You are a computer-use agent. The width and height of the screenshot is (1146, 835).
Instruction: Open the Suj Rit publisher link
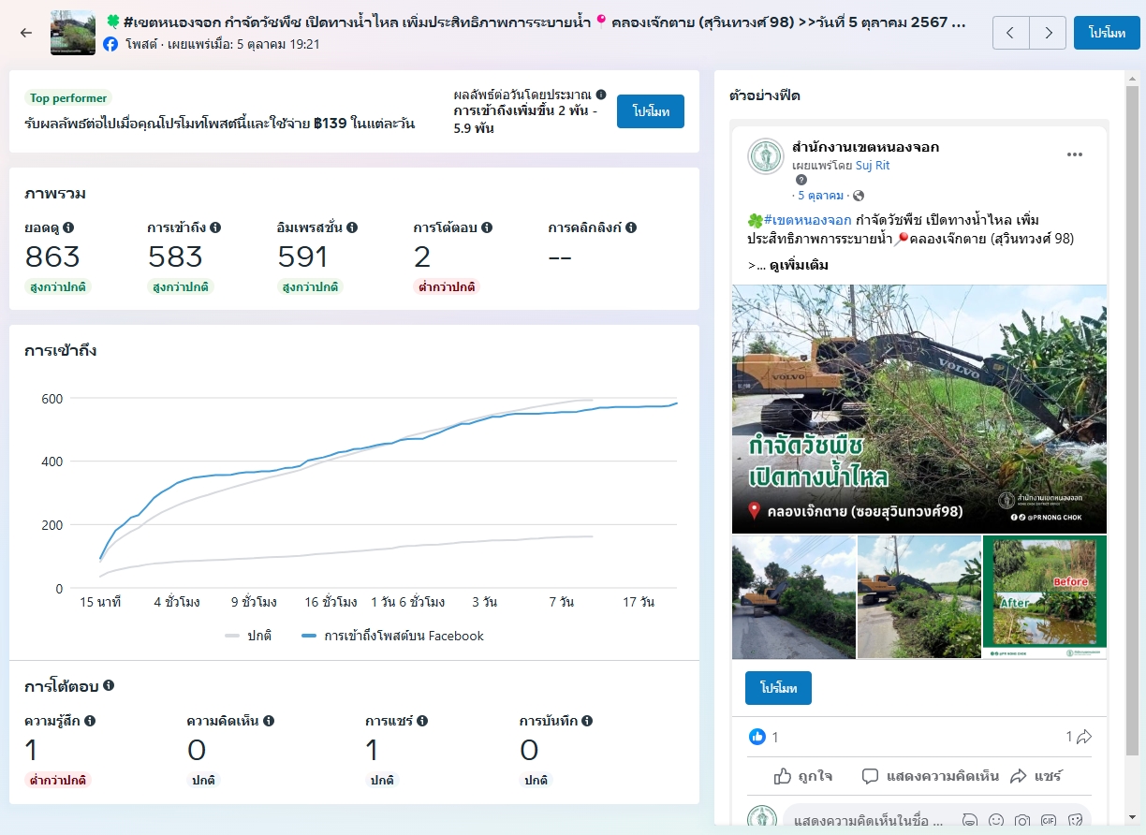pyautogui.click(x=873, y=166)
